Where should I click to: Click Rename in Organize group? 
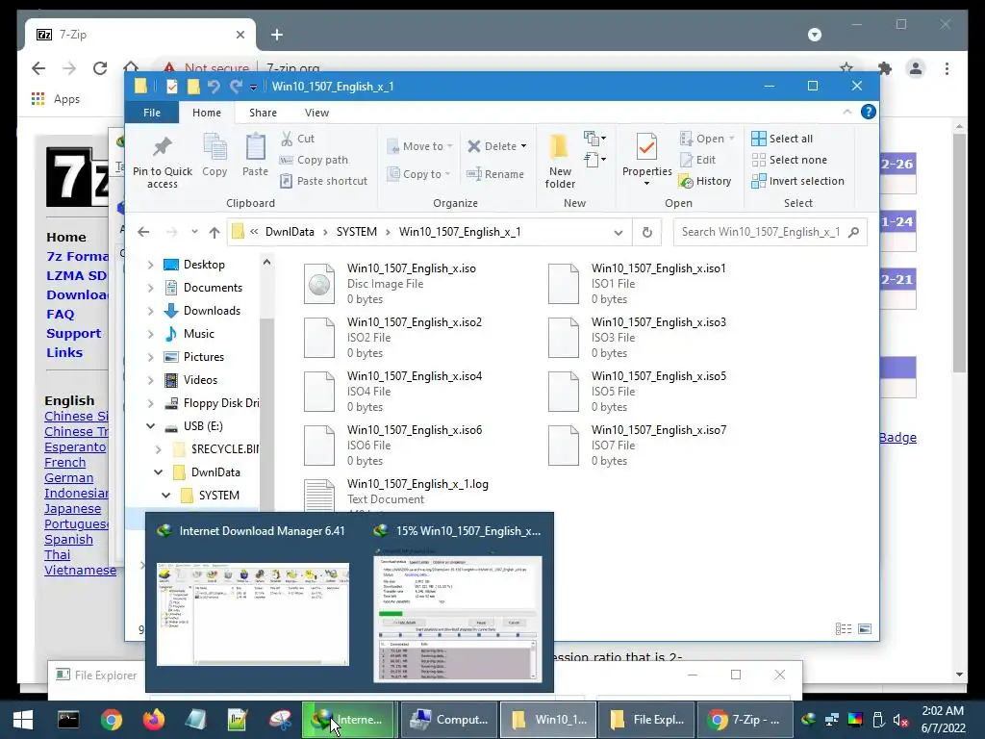point(495,174)
